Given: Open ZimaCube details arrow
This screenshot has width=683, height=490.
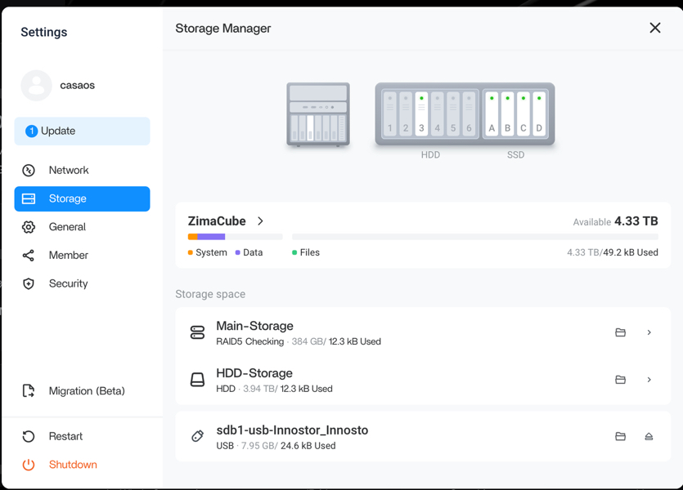Looking at the screenshot, I should point(261,221).
